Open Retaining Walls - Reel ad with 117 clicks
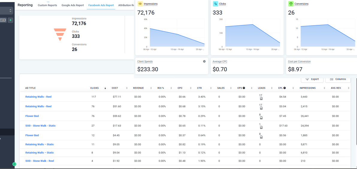This screenshot has width=357, height=169. coord(38,97)
